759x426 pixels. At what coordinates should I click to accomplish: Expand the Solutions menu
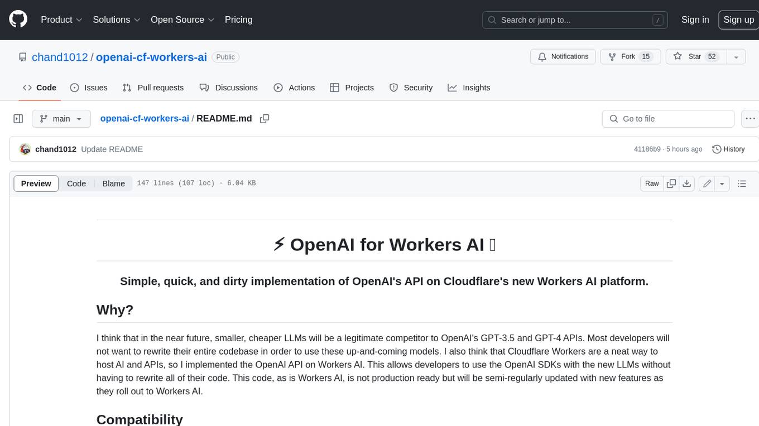click(x=117, y=20)
